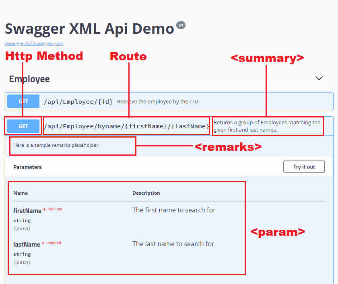
Task: Click the GET badge on the byname endpoint
Action: [x=23, y=126]
